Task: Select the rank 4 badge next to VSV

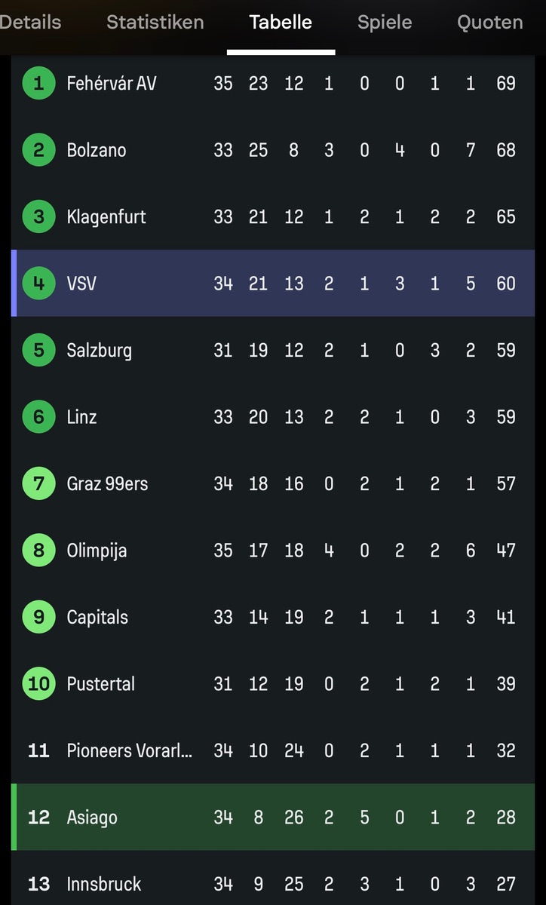Action: (x=38, y=284)
